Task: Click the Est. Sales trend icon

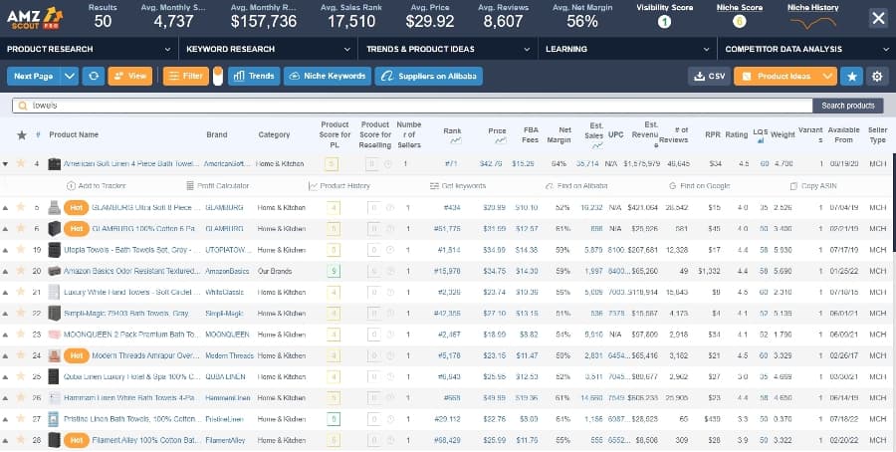Action: [598, 145]
